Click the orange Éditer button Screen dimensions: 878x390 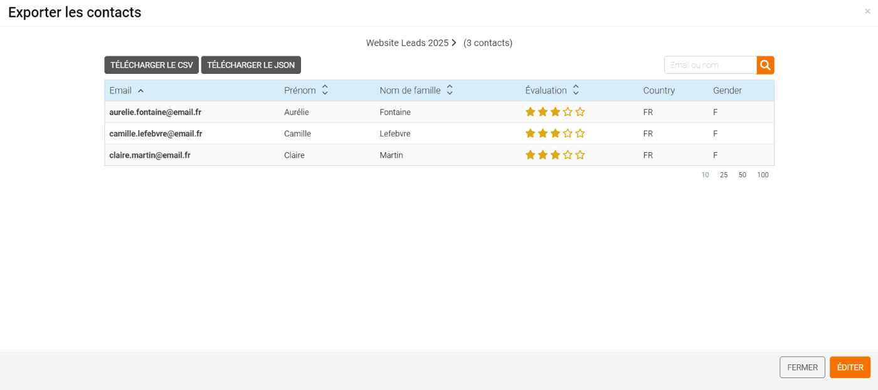pyautogui.click(x=850, y=367)
